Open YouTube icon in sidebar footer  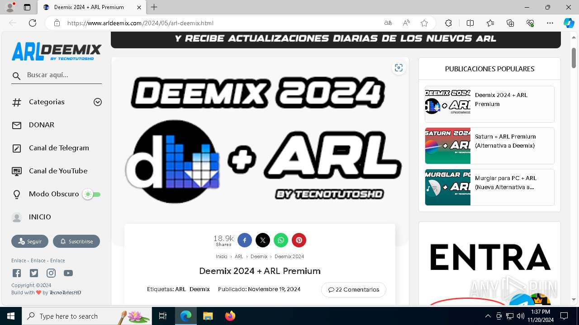click(68, 273)
